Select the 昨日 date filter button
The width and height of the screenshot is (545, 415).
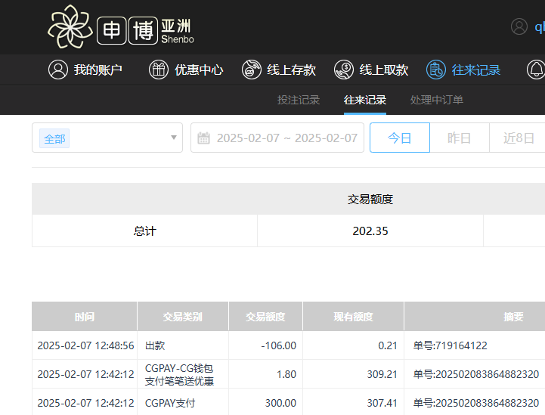459,138
